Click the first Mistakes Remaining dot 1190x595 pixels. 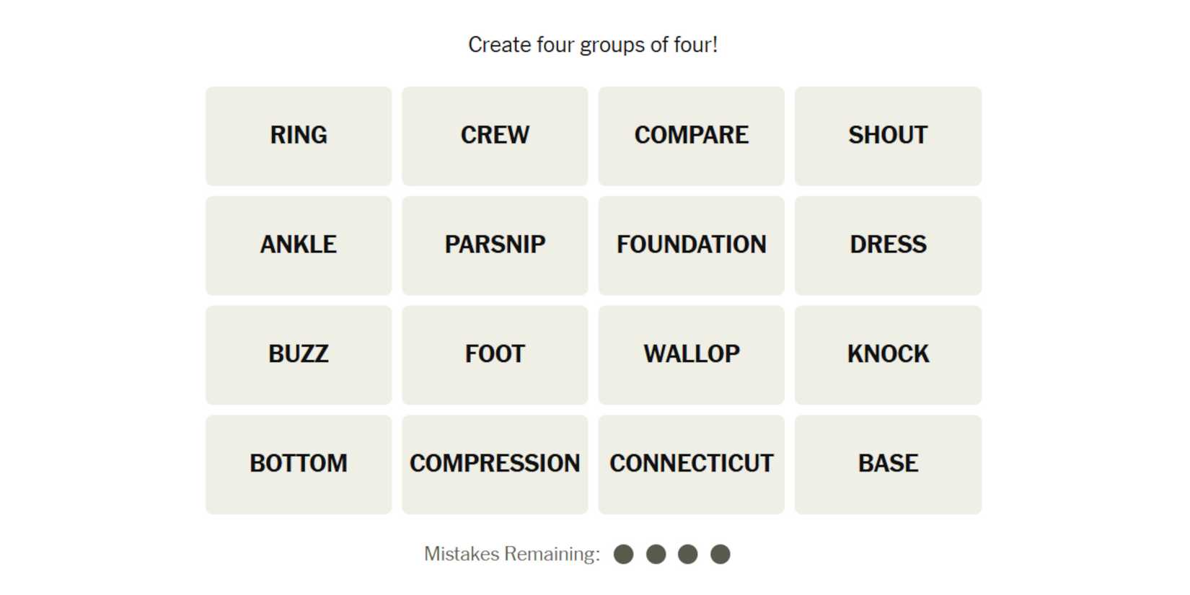point(623,554)
